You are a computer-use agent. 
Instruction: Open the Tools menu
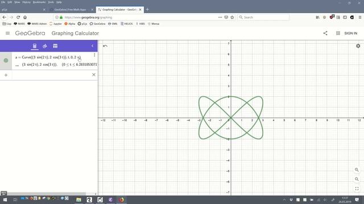coord(51,2)
